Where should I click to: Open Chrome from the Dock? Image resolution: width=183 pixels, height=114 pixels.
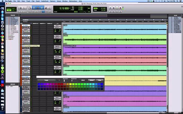(x=2, y=37)
